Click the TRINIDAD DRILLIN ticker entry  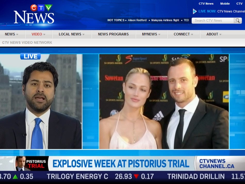(x=196, y=177)
